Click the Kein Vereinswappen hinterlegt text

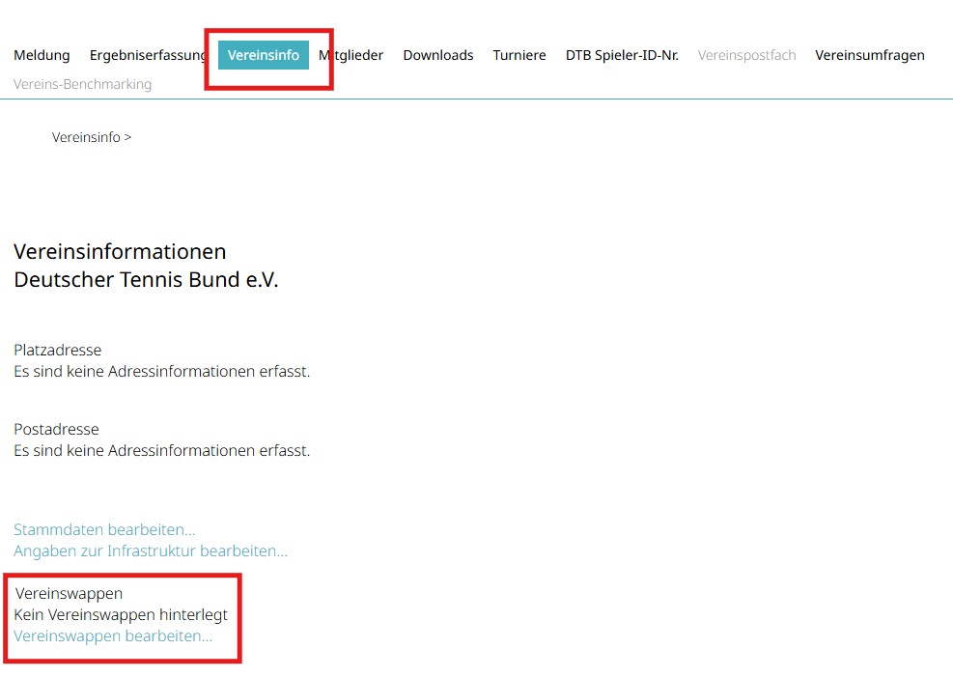click(x=121, y=614)
